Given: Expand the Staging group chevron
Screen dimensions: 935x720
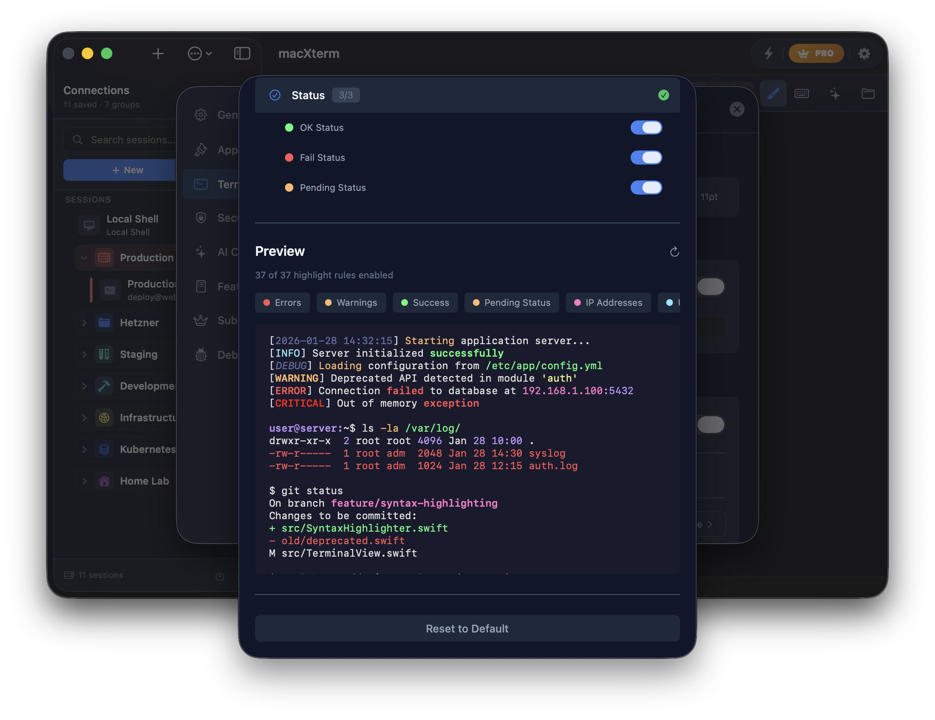Looking at the screenshot, I should (x=84, y=355).
